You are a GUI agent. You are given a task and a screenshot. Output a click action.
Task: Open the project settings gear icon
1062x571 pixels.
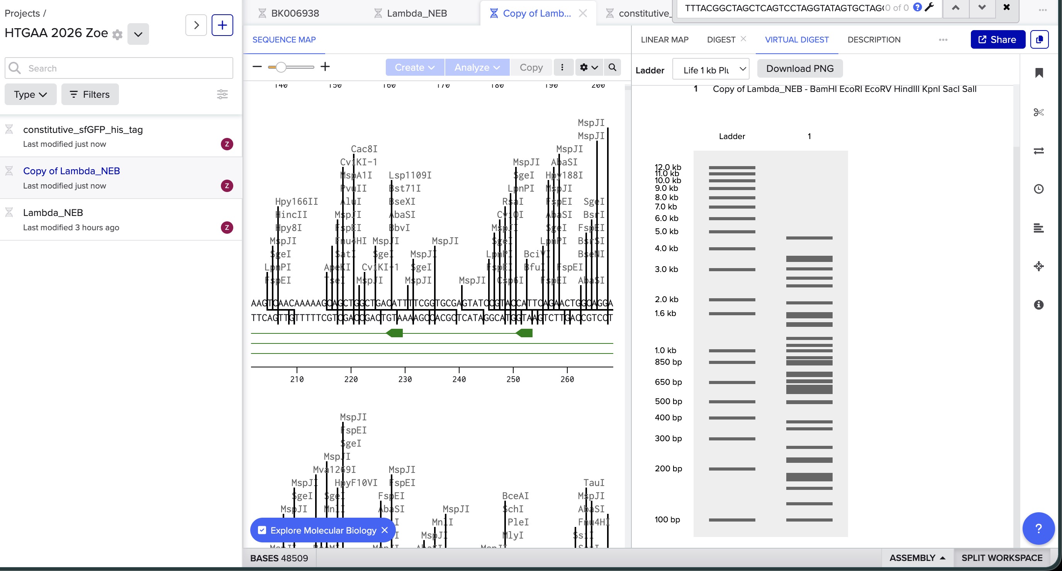click(x=117, y=35)
